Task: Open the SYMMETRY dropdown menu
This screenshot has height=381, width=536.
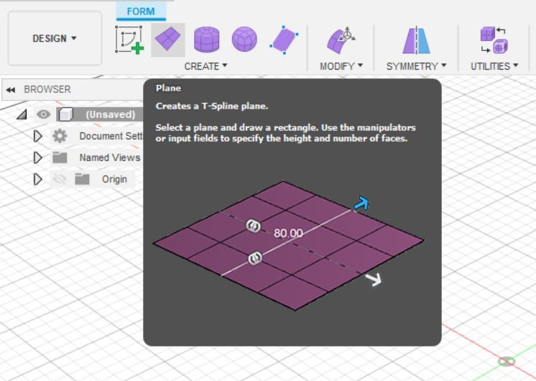Action: tap(416, 65)
